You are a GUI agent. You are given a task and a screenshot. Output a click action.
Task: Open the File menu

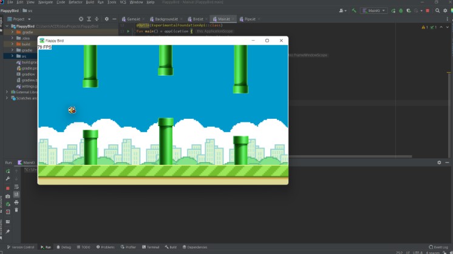point(10,2)
